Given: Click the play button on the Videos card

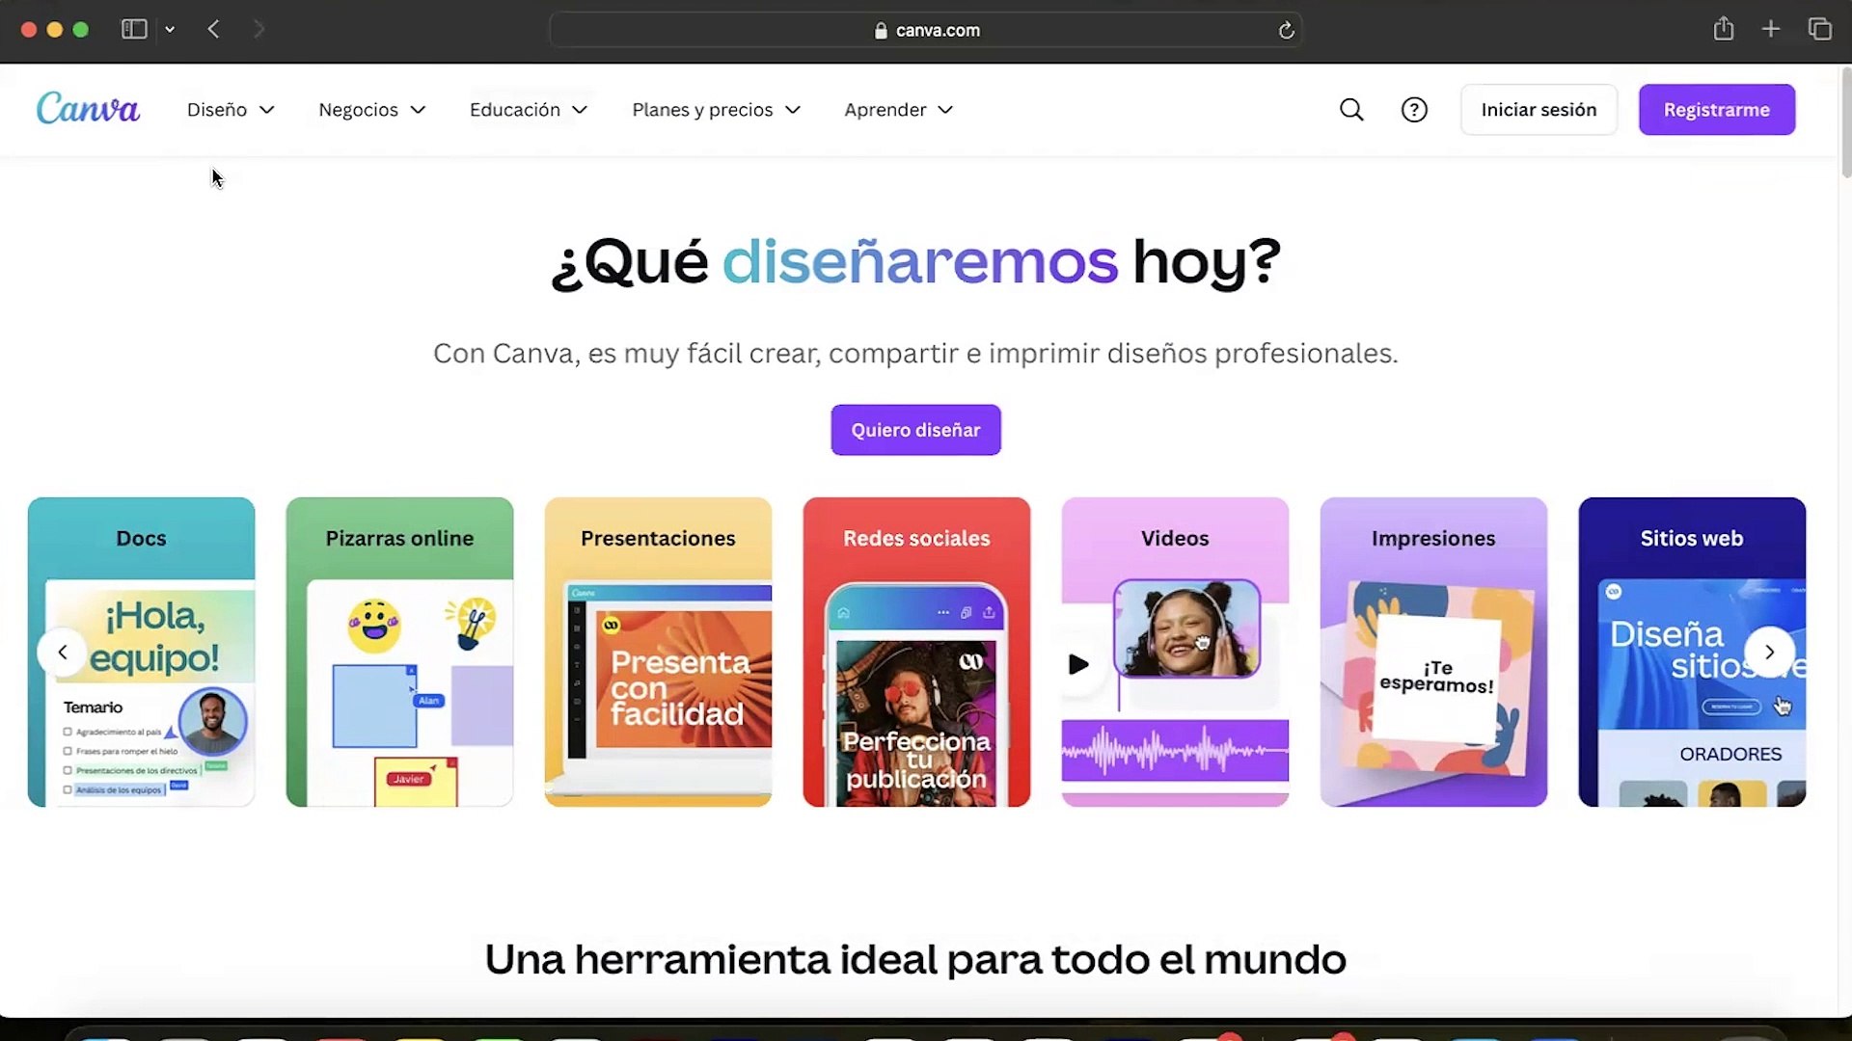Looking at the screenshot, I should [x=1079, y=663].
